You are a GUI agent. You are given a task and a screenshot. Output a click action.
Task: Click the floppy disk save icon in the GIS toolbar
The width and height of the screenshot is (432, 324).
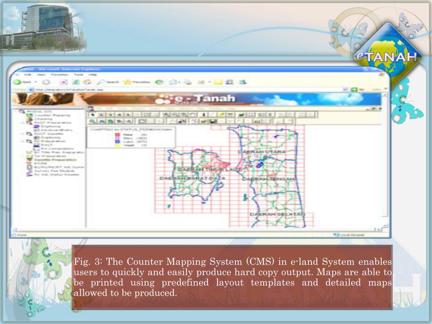click(x=213, y=121)
